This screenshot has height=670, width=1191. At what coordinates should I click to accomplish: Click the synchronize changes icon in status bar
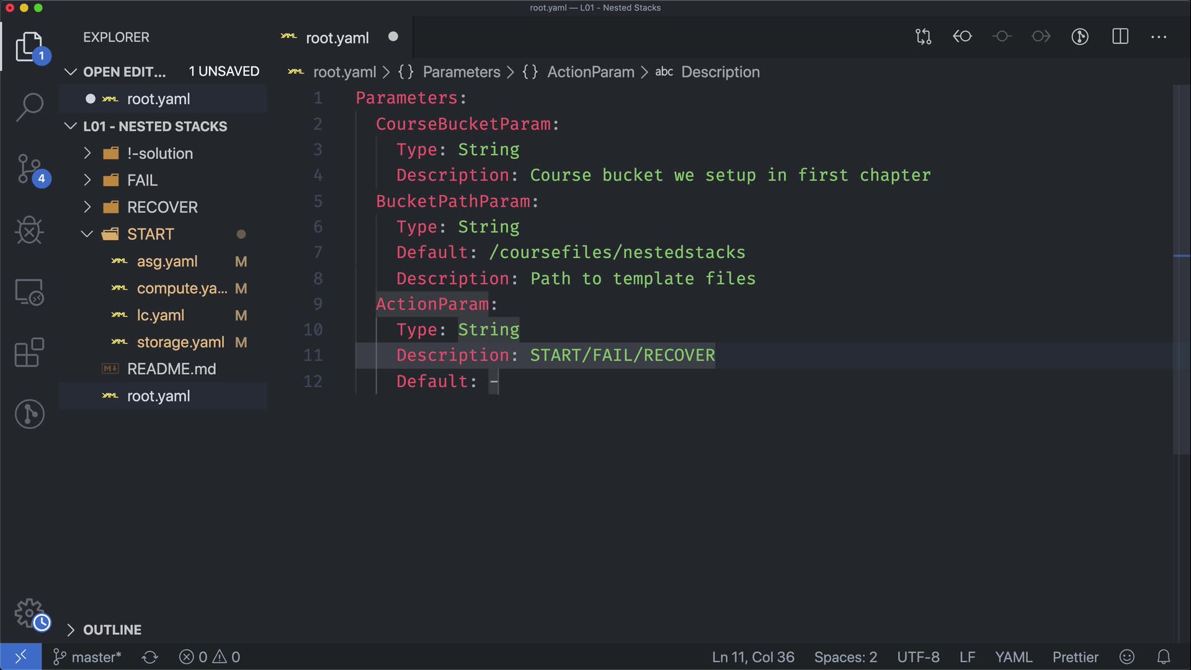[150, 657]
